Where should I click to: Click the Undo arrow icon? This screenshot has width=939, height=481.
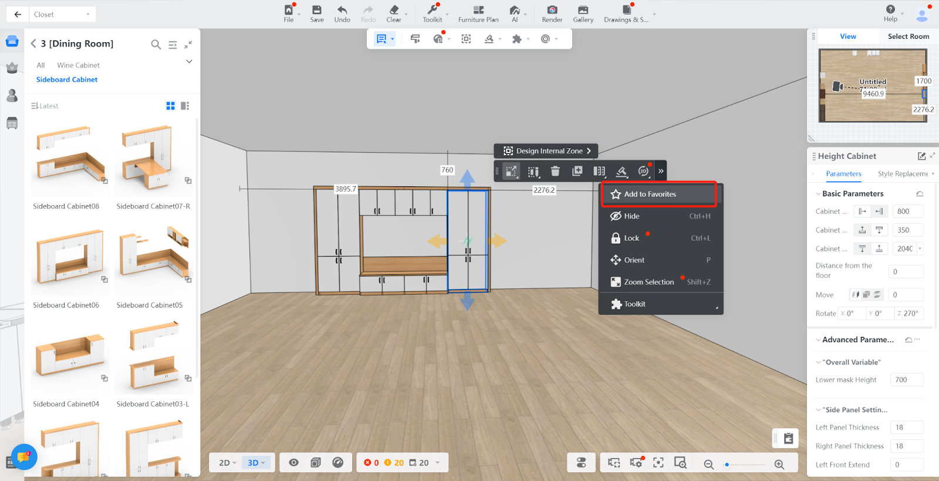point(342,11)
